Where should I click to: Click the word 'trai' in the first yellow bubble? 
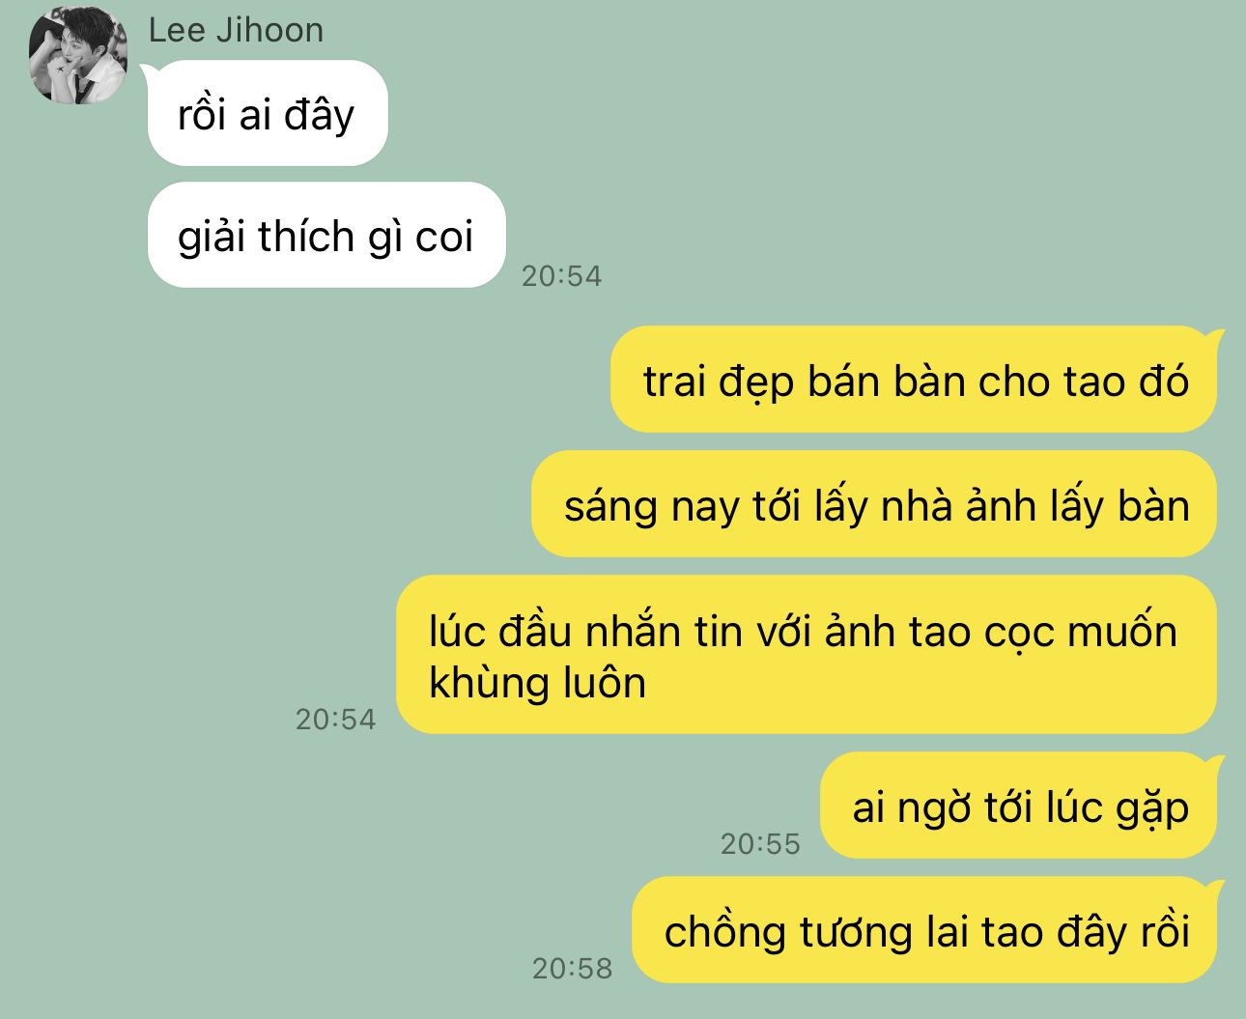click(x=674, y=382)
